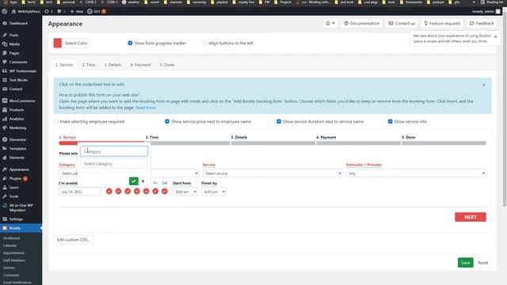
Task: Cancel label edit with the X button
Action: (x=143, y=181)
